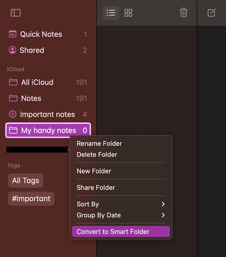This screenshot has height=257, width=226.
Task: Expand the Group By Date submenu arrow
Action: click(x=163, y=215)
